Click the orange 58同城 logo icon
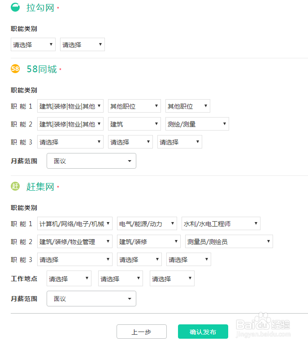Viewport: 308px width, 345px height. coord(15,69)
